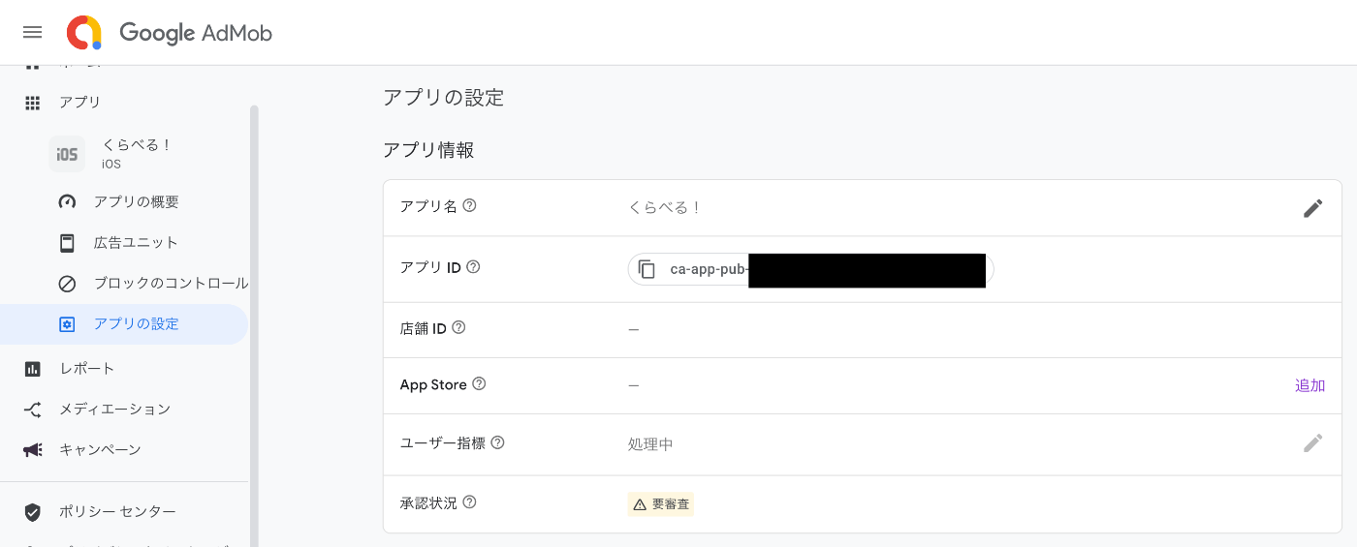Open help icon next to アプリ名
Screen dimensions: 1357x547
pyautogui.click(x=470, y=205)
